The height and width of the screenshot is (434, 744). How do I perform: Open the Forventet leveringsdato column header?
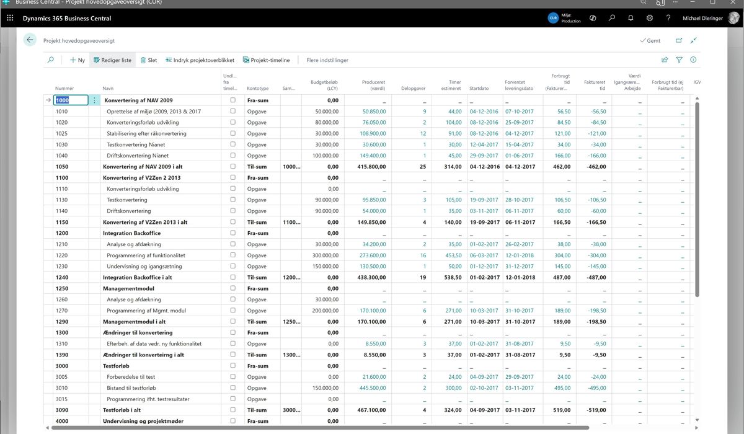(520, 85)
